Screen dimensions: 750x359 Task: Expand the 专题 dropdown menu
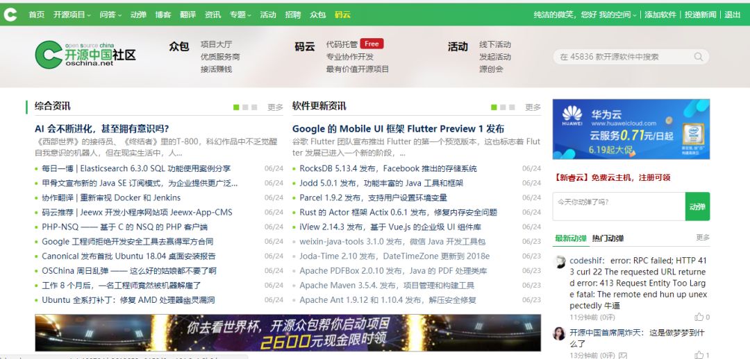pos(240,15)
